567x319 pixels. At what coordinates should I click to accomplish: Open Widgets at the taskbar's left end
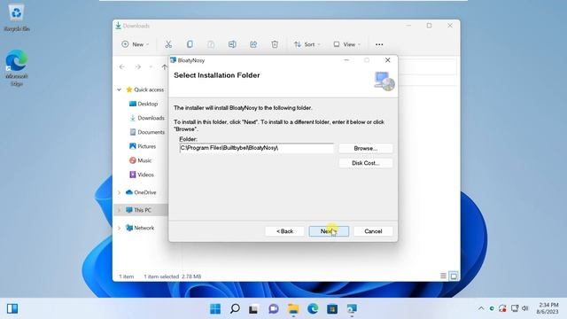12,308
